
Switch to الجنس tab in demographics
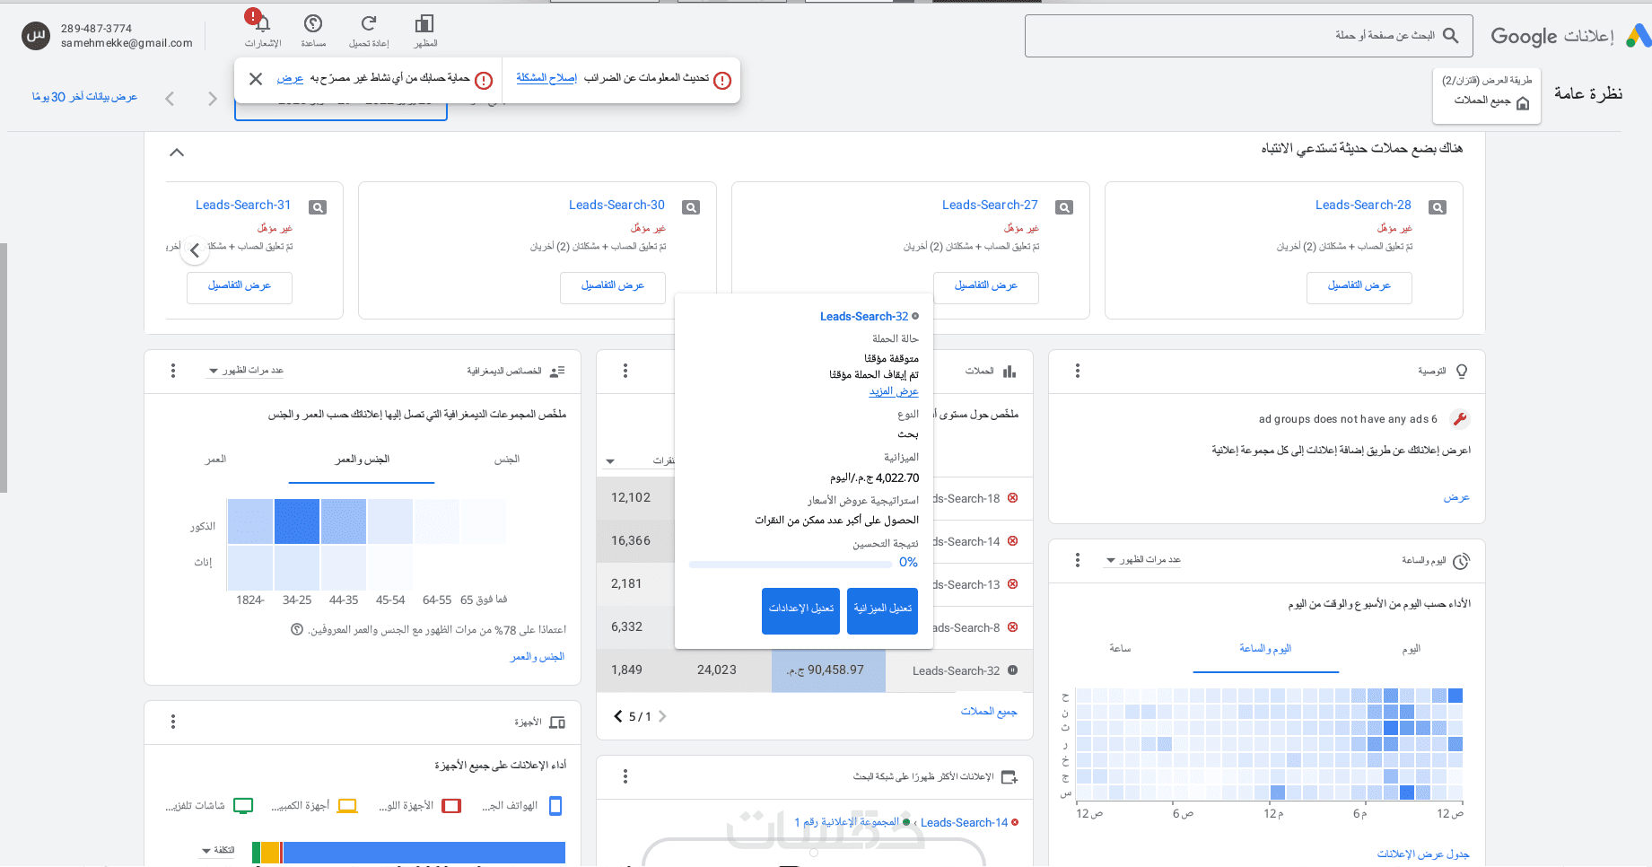(x=507, y=460)
